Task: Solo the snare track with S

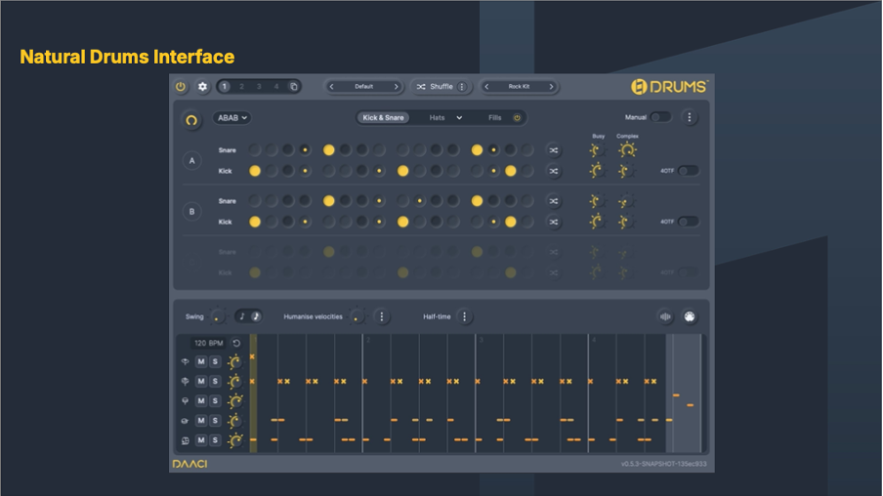Action: click(x=215, y=421)
